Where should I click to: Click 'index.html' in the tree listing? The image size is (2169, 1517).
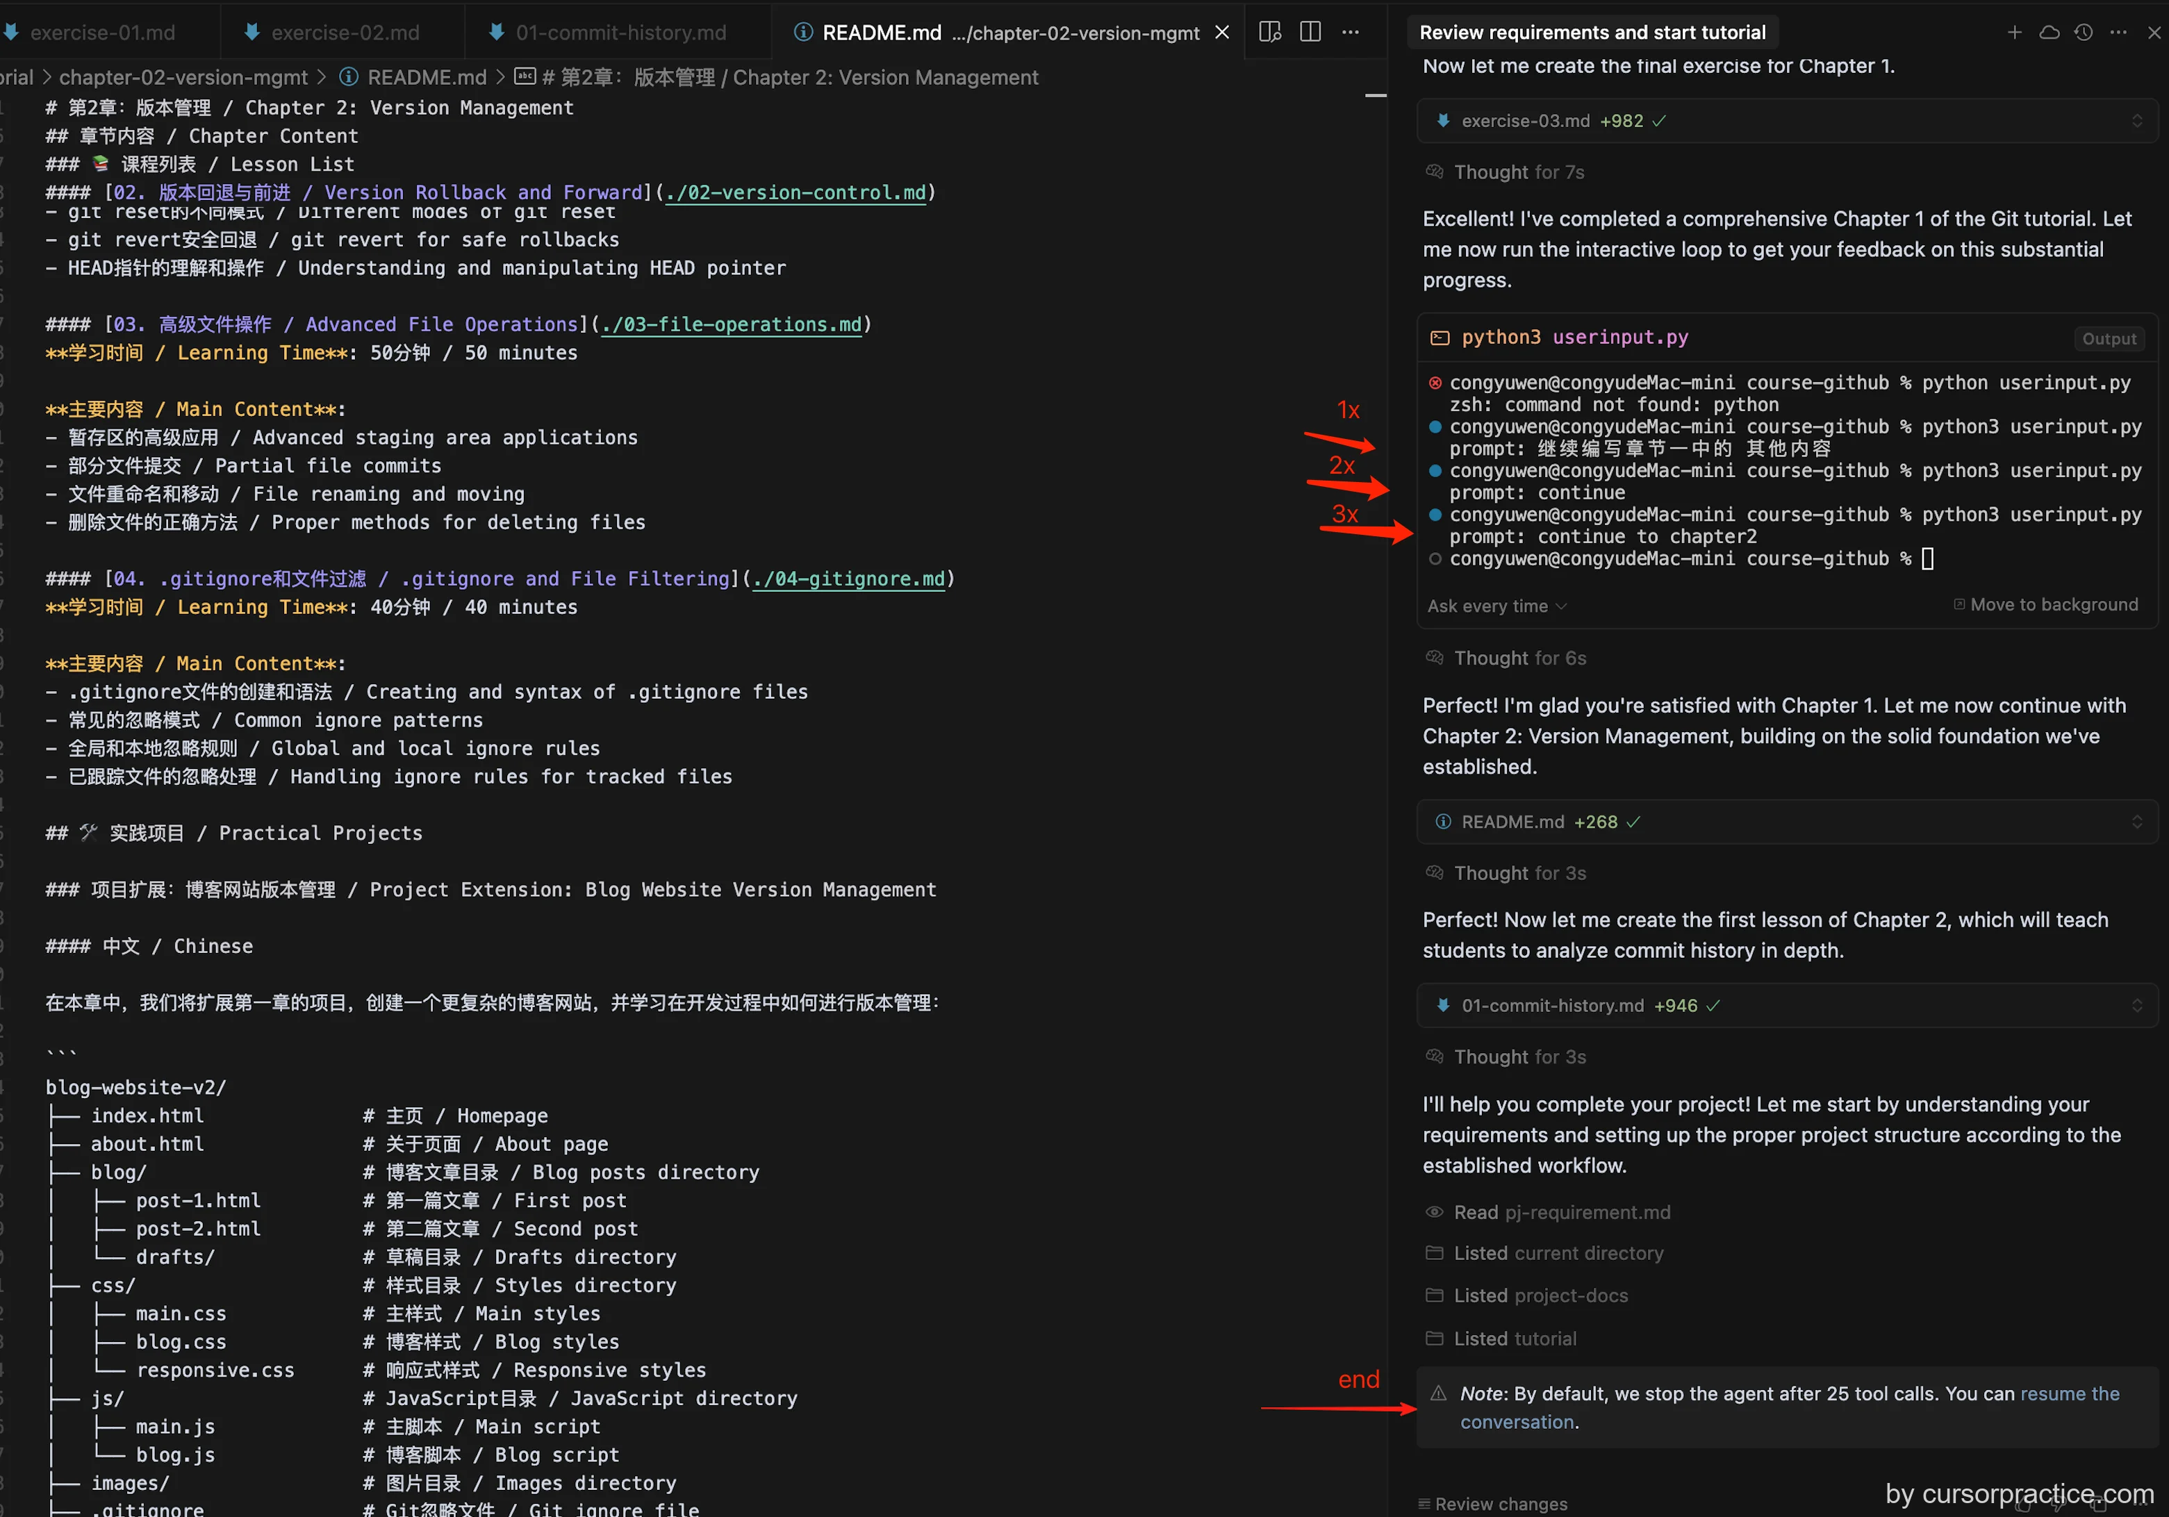click(147, 1116)
